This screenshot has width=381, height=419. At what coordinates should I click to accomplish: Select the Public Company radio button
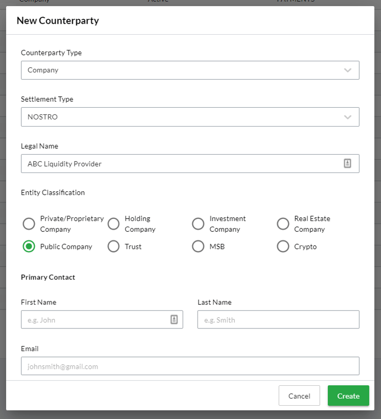tap(29, 247)
